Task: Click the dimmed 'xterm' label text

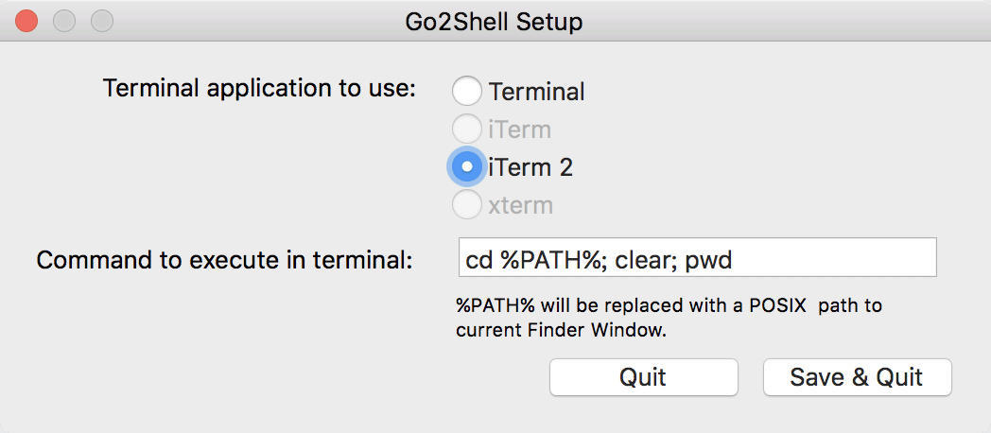Action: coord(520,205)
